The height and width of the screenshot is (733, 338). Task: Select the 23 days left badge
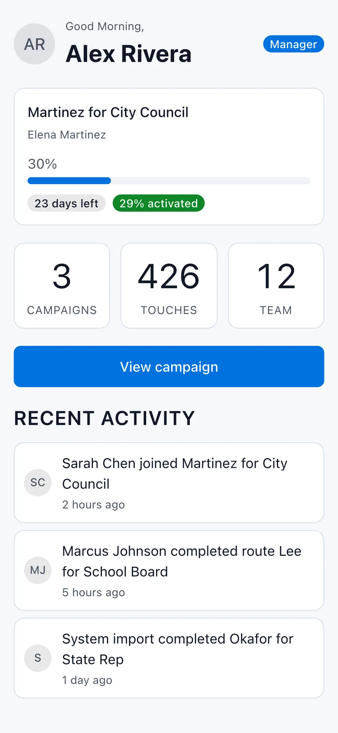[66, 203]
